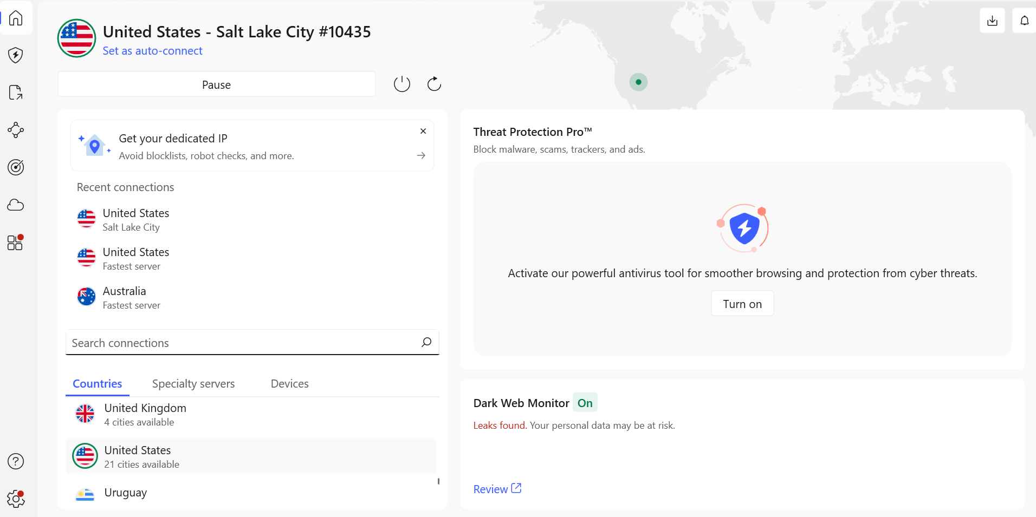This screenshot has width=1036, height=517.
Task: Turn on Threat Protection Pro
Action: [x=742, y=304]
